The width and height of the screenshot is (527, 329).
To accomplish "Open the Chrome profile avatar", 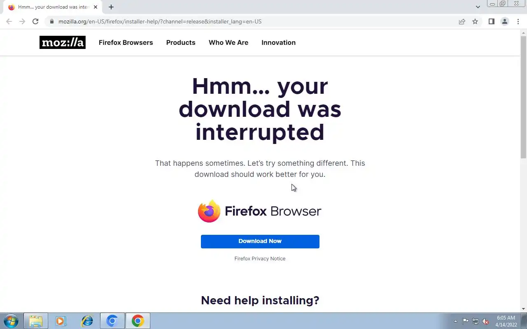I will tap(504, 21).
